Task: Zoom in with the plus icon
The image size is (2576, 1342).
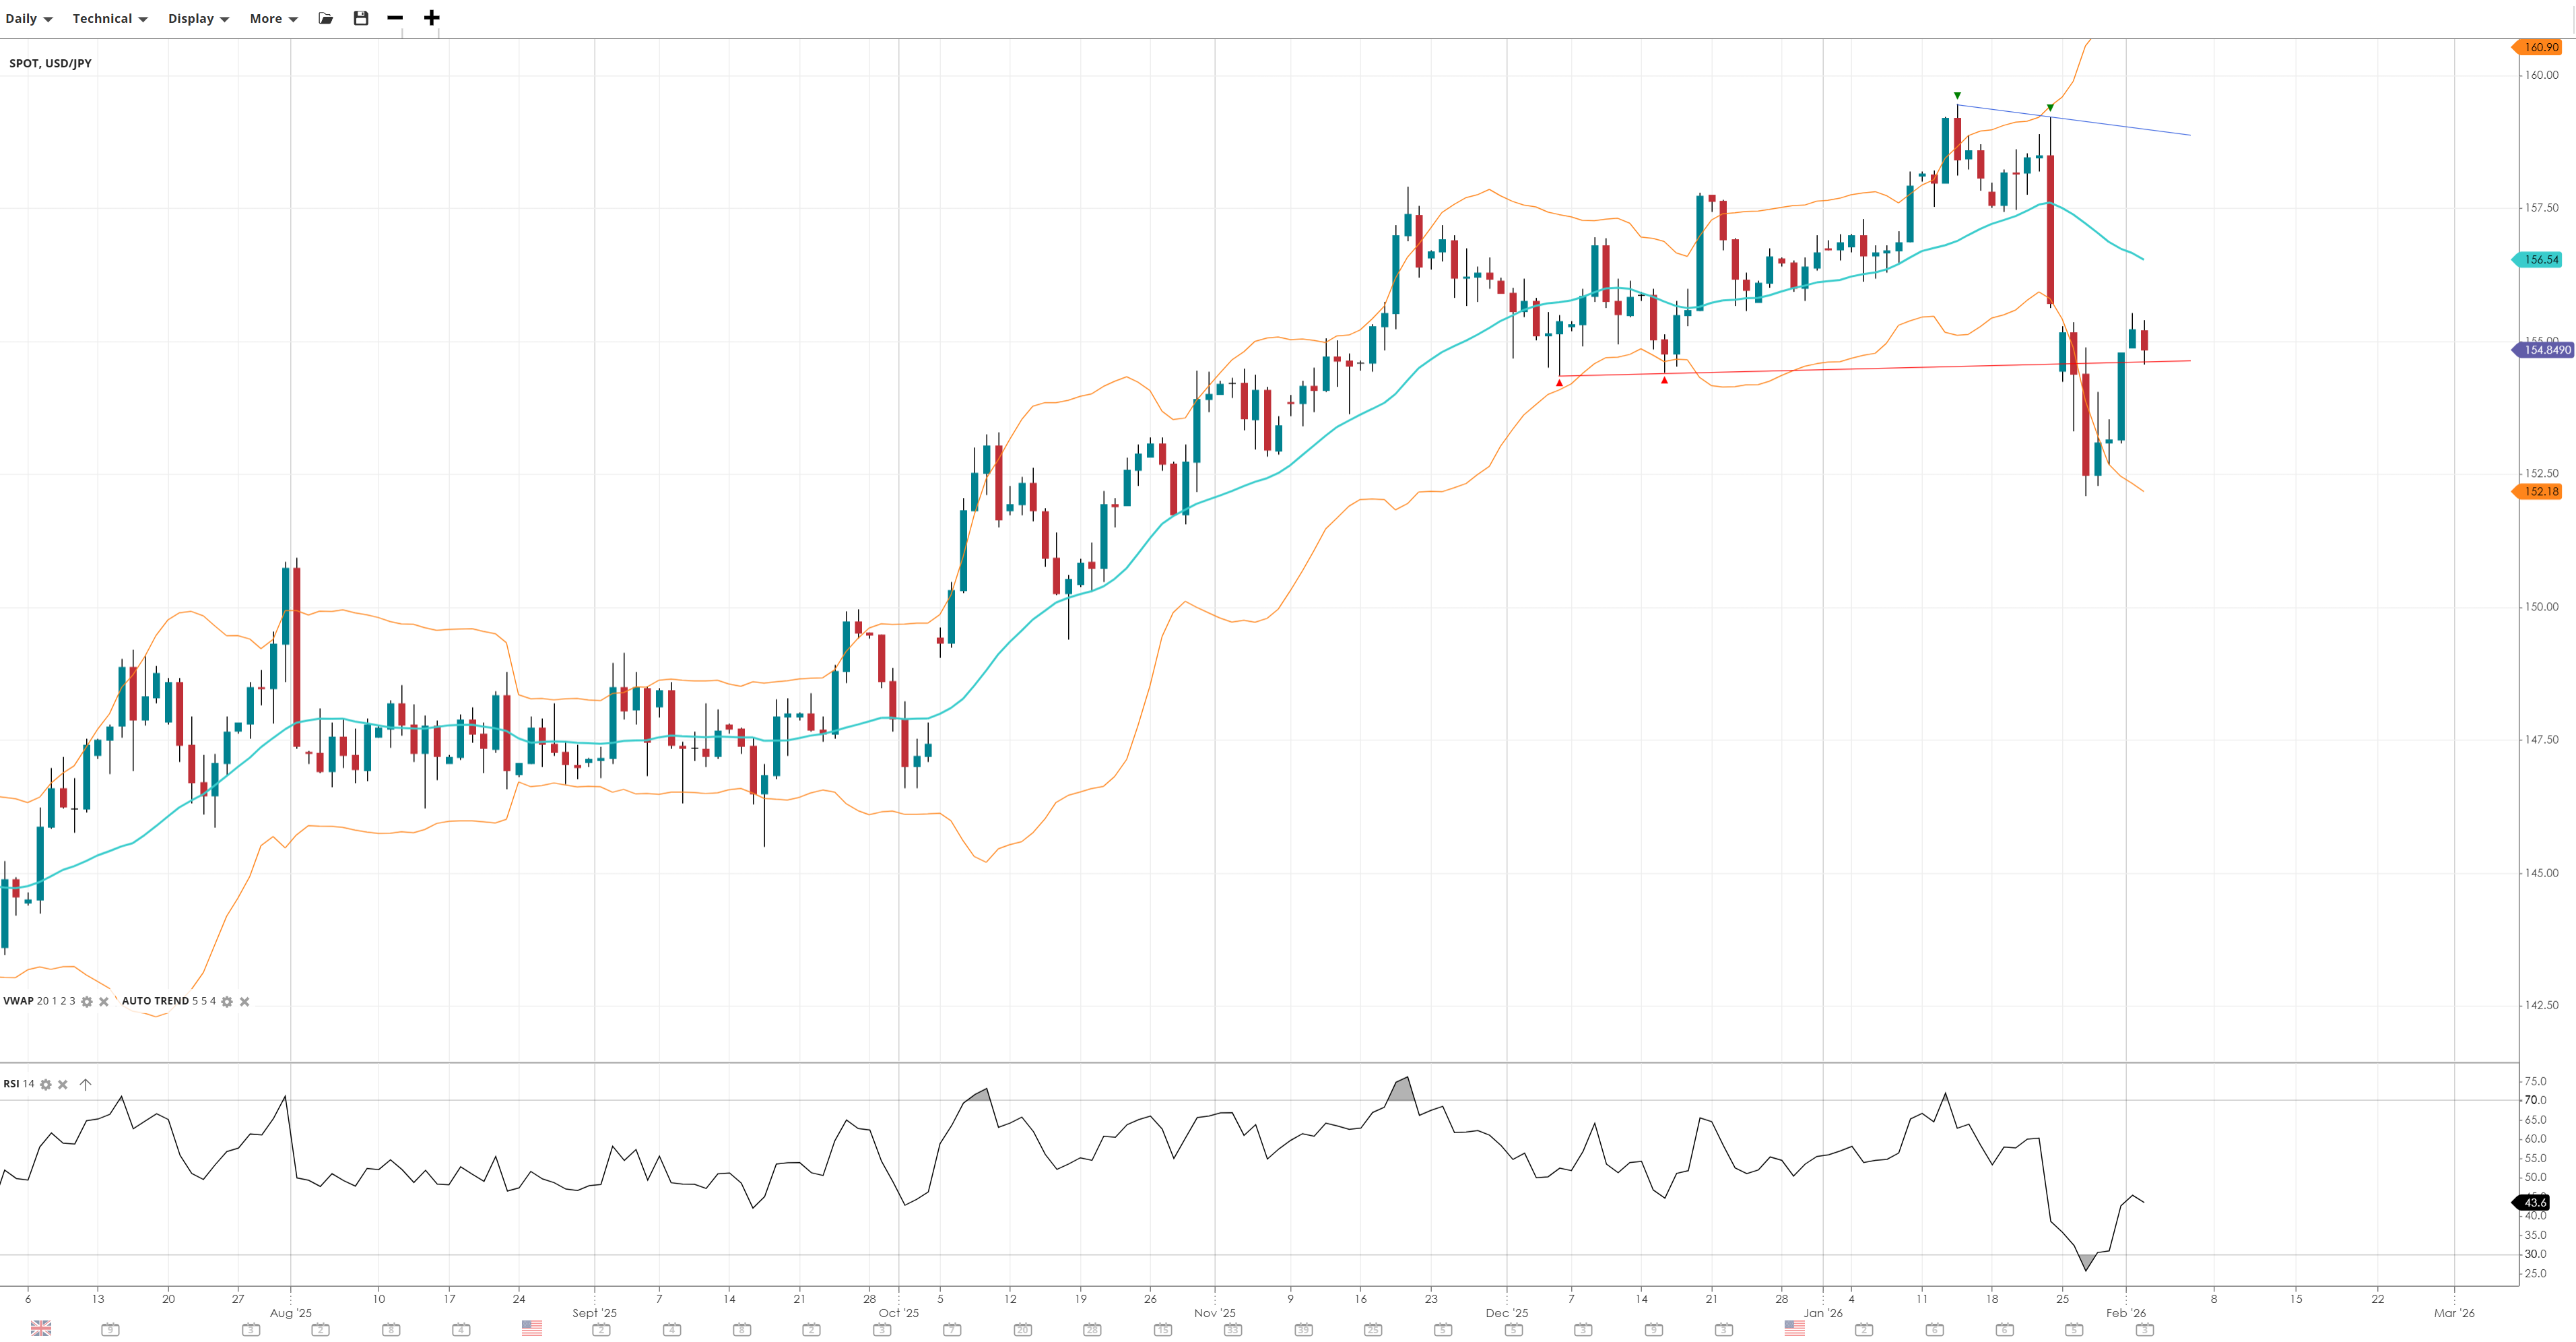Action: point(431,18)
